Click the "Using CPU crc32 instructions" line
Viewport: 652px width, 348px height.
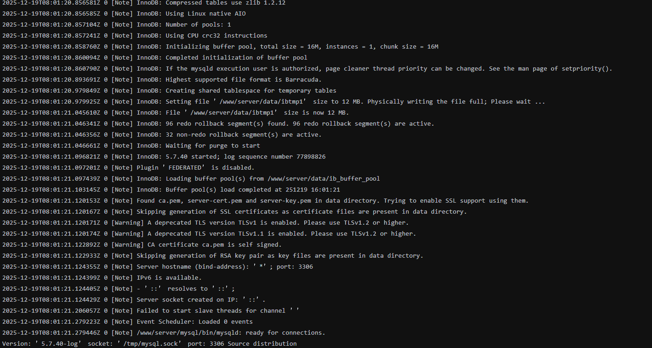pos(202,36)
